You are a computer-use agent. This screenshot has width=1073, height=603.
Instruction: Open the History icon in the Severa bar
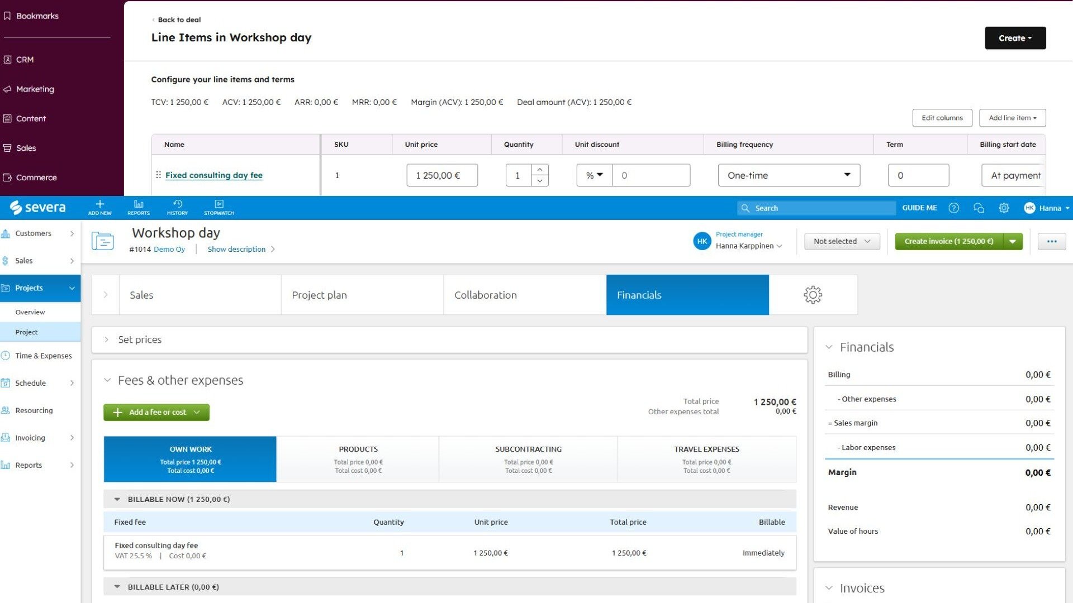177,204
